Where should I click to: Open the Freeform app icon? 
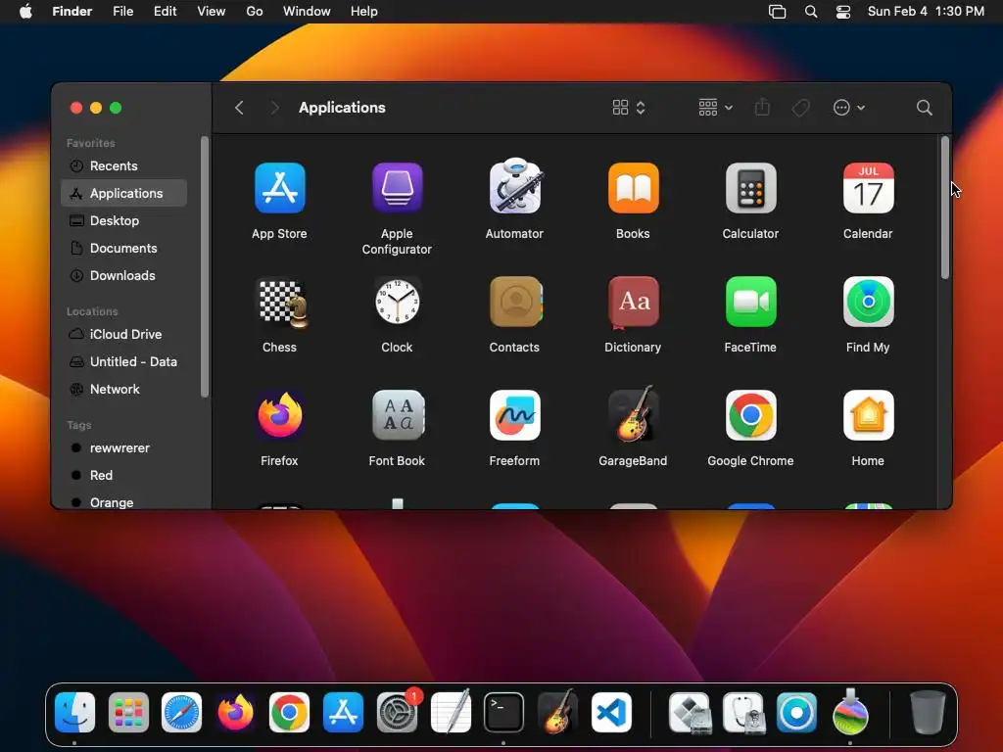515,415
